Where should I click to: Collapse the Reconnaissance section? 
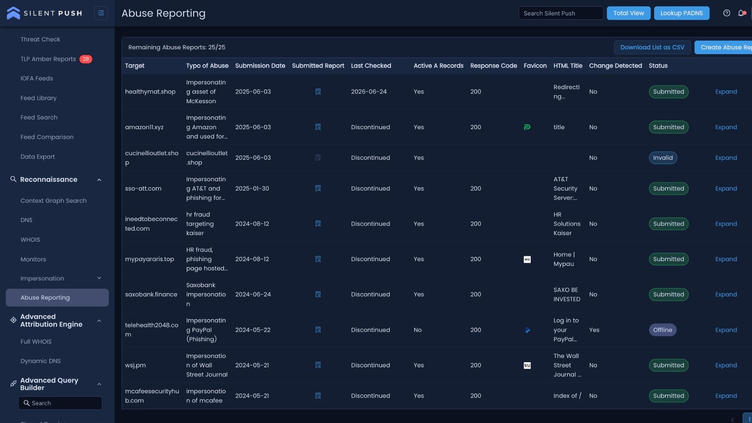pos(99,180)
